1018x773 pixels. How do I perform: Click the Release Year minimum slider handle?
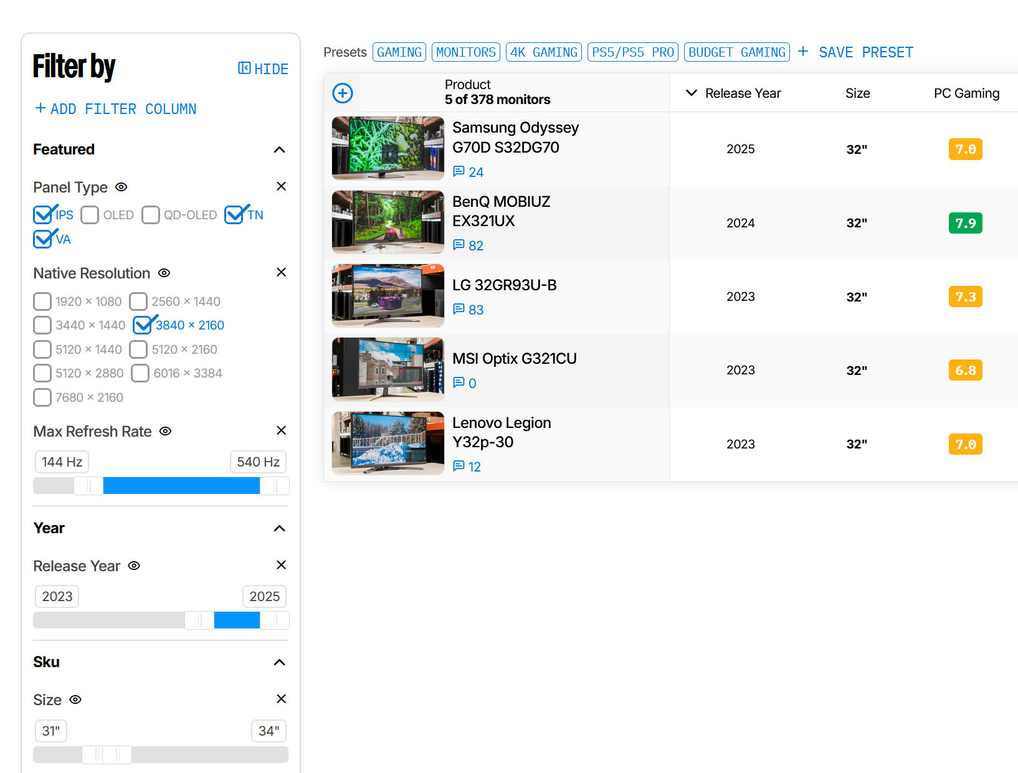pos(199,620)
